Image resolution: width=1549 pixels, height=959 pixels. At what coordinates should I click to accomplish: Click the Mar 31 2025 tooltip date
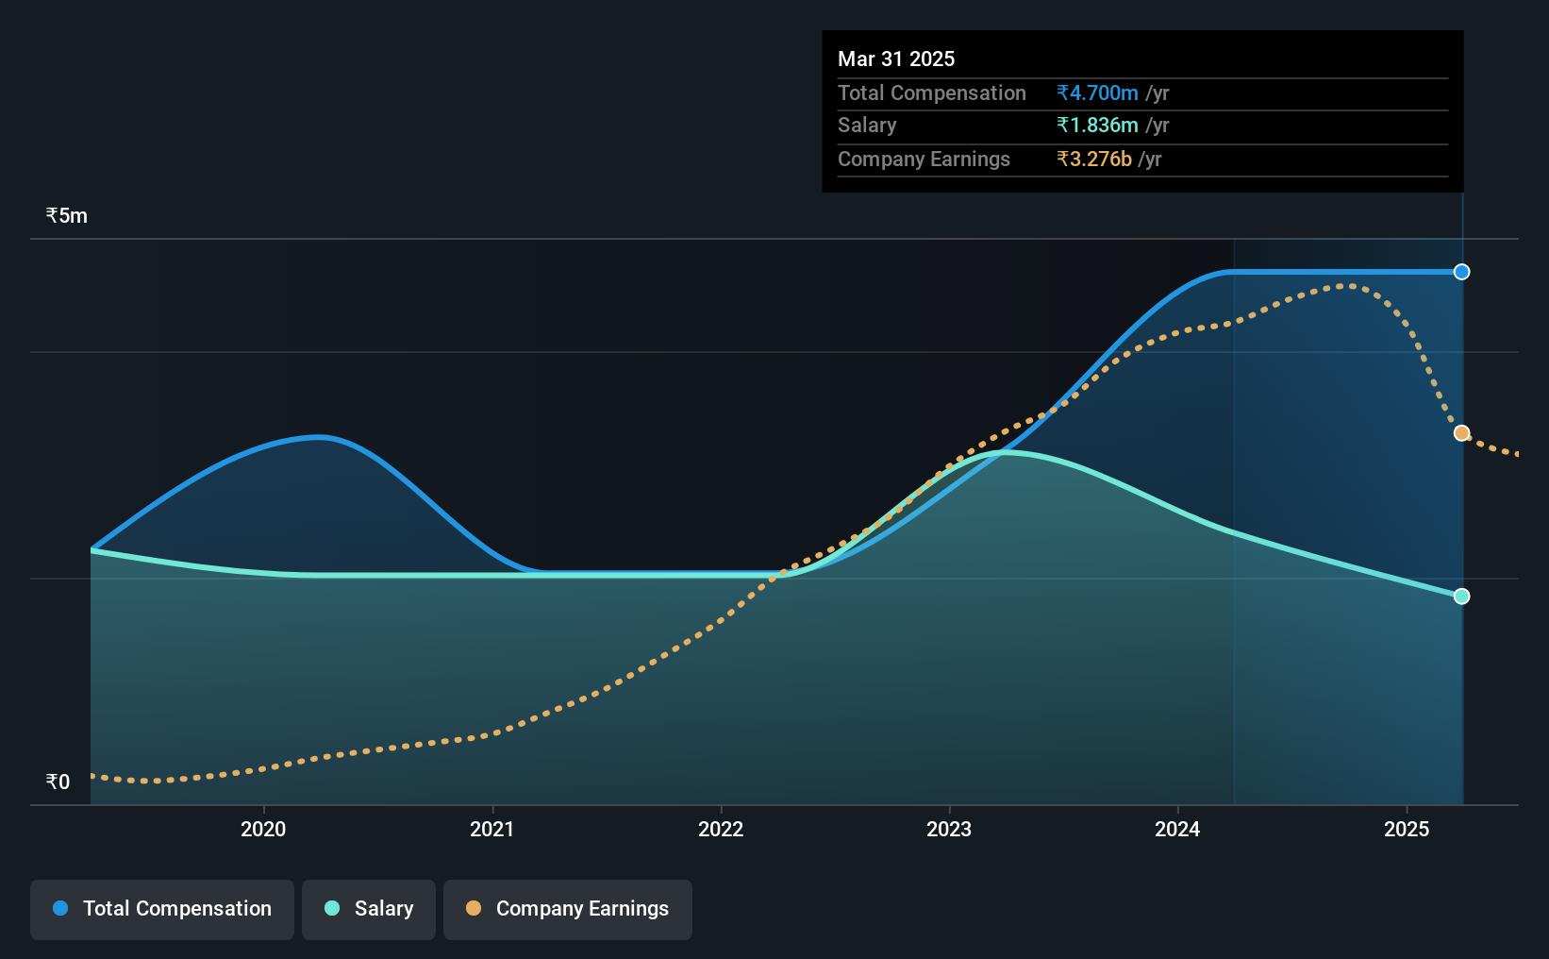click(x=896, y=59)
